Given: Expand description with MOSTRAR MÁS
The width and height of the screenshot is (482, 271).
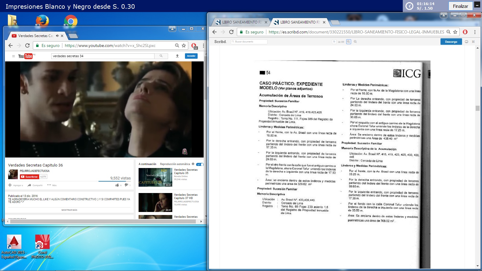Looking at the screenshot, I should coord(69,210).
